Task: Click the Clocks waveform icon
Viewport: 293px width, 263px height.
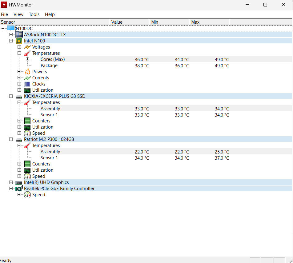Action: [27, 84]
